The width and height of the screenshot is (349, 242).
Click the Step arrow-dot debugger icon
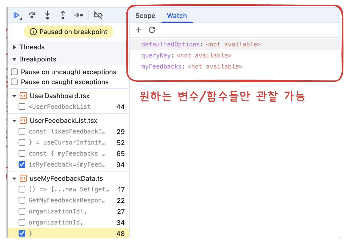pos(78,15)
